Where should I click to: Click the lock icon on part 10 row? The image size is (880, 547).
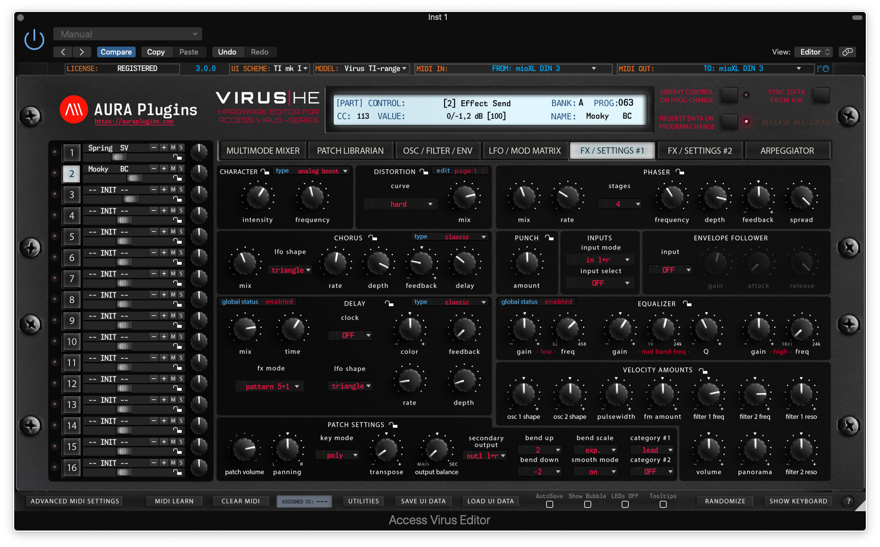178,346
